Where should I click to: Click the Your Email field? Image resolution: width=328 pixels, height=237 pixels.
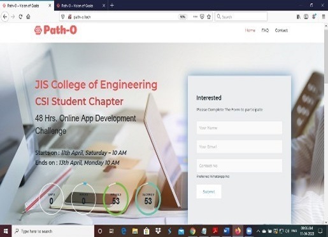point(239,147)
